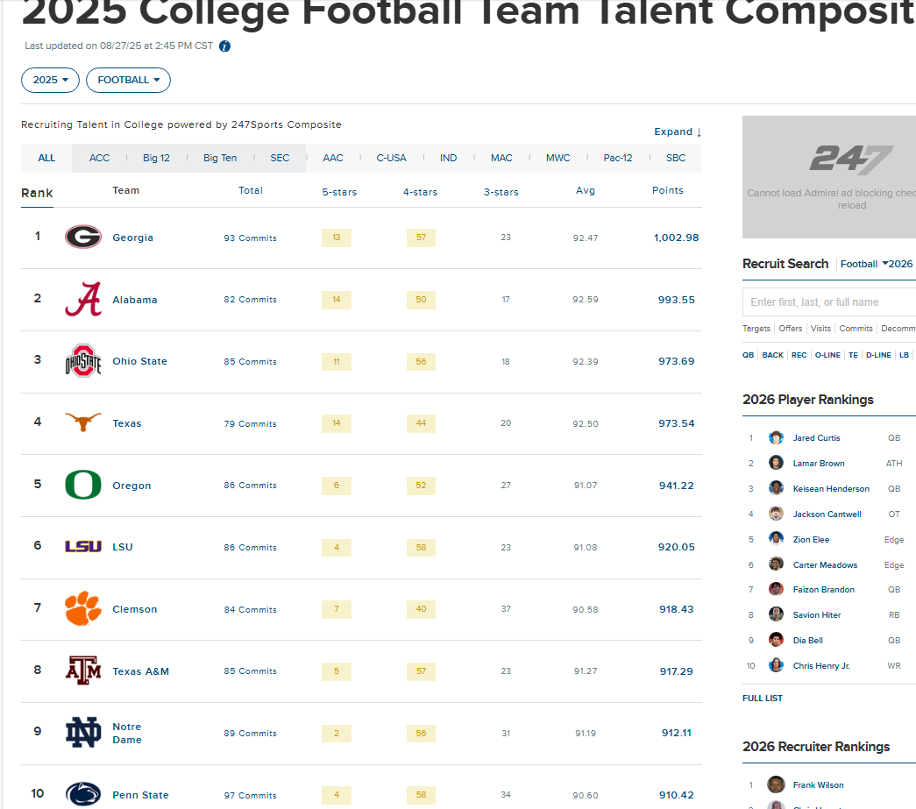This screenshot has width=916, height=809.
Task: Open Jared Curtis player profile
Action: tap(816, 438)
